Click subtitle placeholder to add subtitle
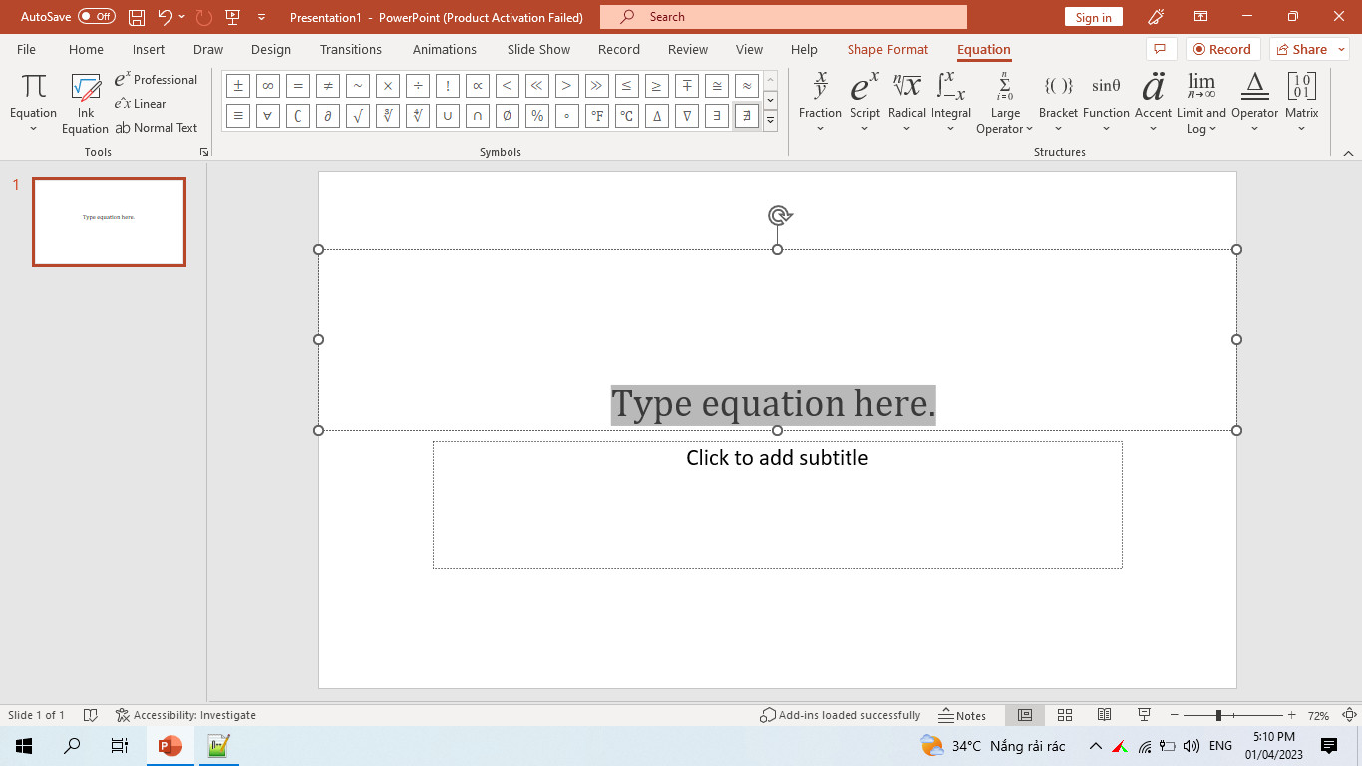 tap(777, 505)
